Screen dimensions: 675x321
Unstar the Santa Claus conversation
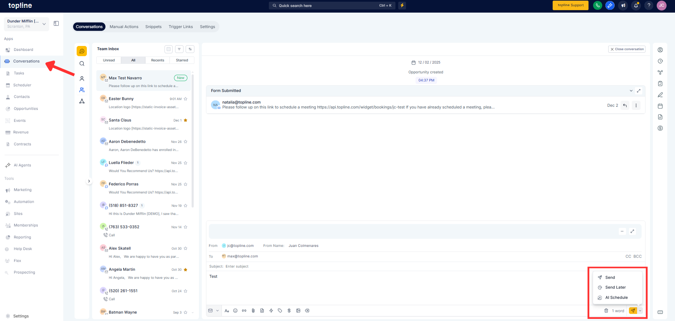coord(186,120)
